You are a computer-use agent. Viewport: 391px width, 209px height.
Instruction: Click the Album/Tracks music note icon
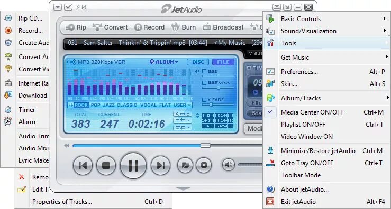pyautogui.click(x=270, y=98)
